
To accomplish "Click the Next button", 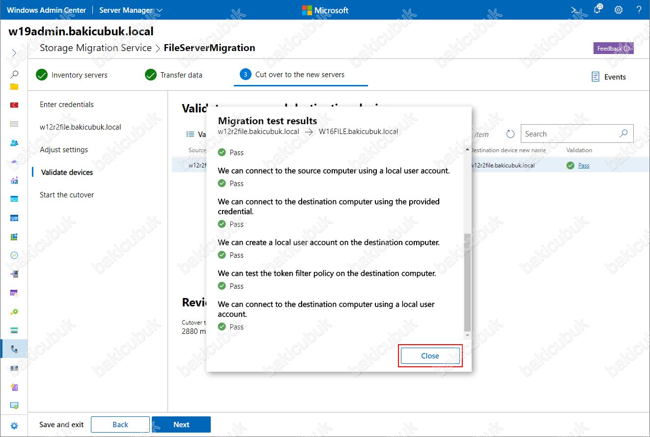I will pos(181,425).
